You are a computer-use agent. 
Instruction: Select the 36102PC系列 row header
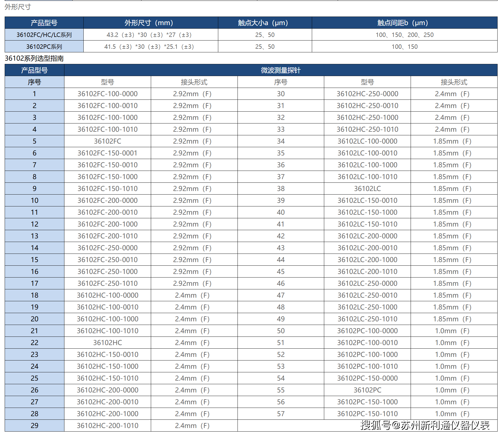(44, 47)
